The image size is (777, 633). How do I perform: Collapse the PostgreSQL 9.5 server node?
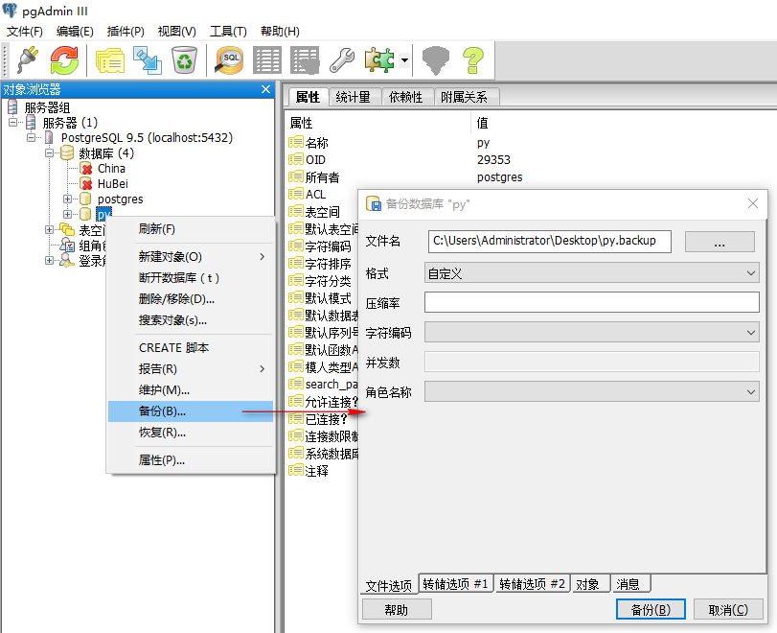click(32, 137)
